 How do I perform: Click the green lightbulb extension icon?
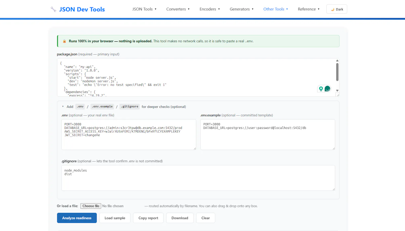pos(321,89)
